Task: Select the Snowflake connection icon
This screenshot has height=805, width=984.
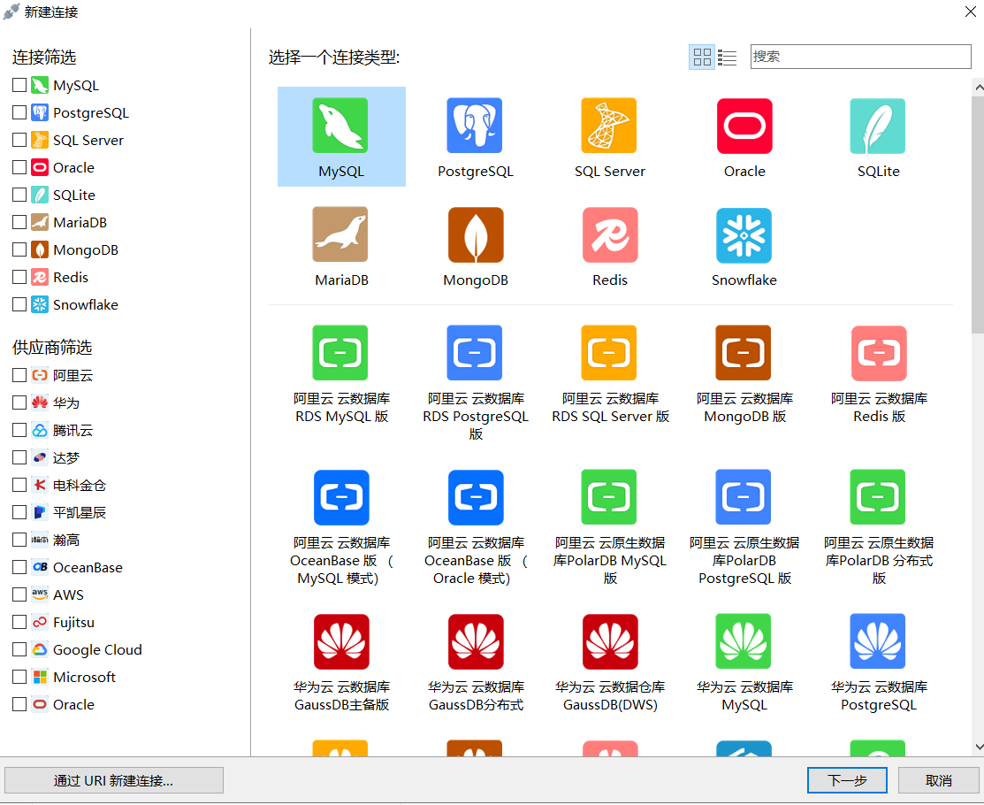Action: click(744, 235)
